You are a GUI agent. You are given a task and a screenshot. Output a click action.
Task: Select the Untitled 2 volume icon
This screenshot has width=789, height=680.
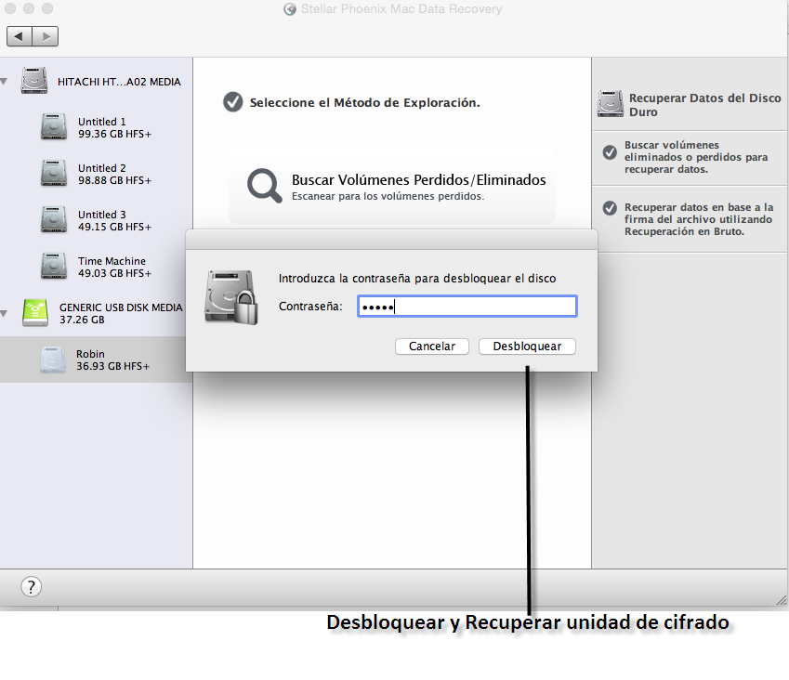click(54, 173)
